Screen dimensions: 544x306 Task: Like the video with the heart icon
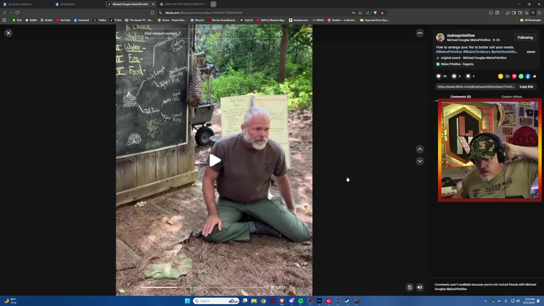439,76
